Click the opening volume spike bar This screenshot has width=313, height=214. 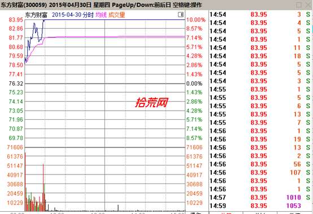point(25,181)
